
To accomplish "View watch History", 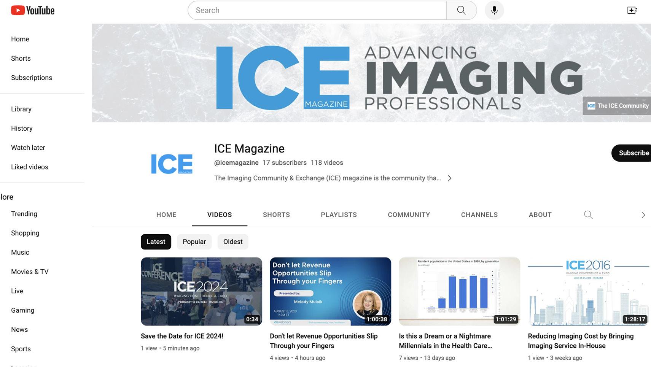I will tap(22, 129).
